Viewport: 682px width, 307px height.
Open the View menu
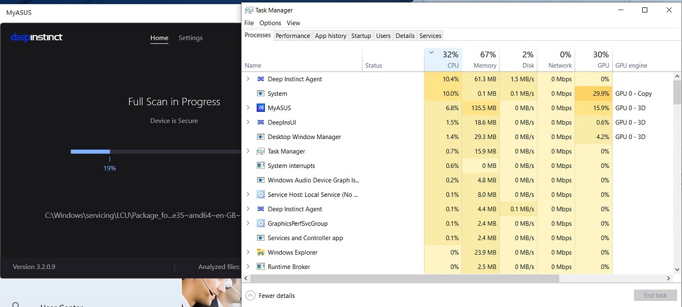[293, 23]
